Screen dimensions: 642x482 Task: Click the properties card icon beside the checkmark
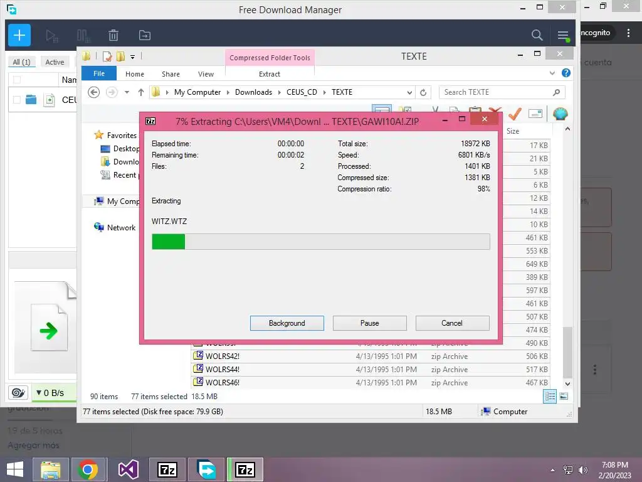click(535, 114)
